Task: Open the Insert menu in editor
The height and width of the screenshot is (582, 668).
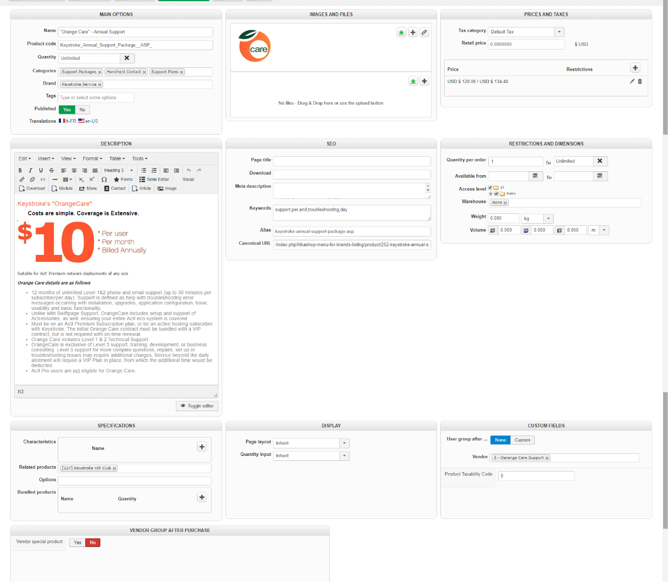Action: [x=46, y=159]
